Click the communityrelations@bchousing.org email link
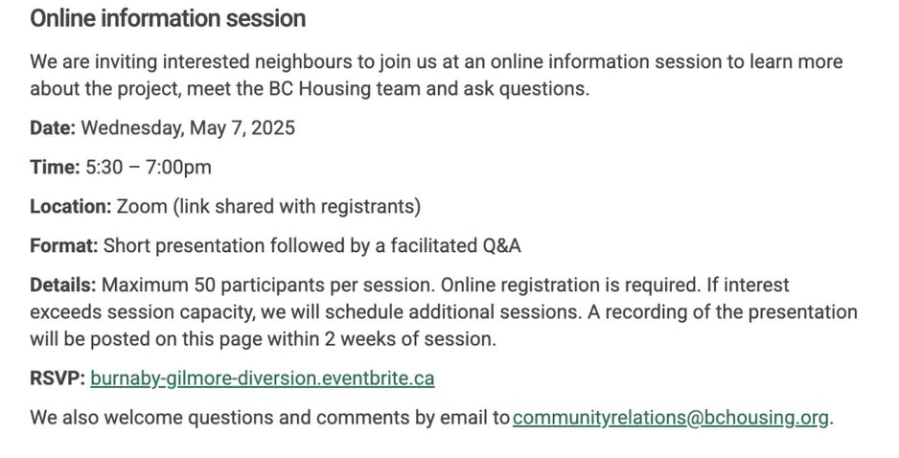The width and height of the screenshot is (899, 458). coord(671,418)
